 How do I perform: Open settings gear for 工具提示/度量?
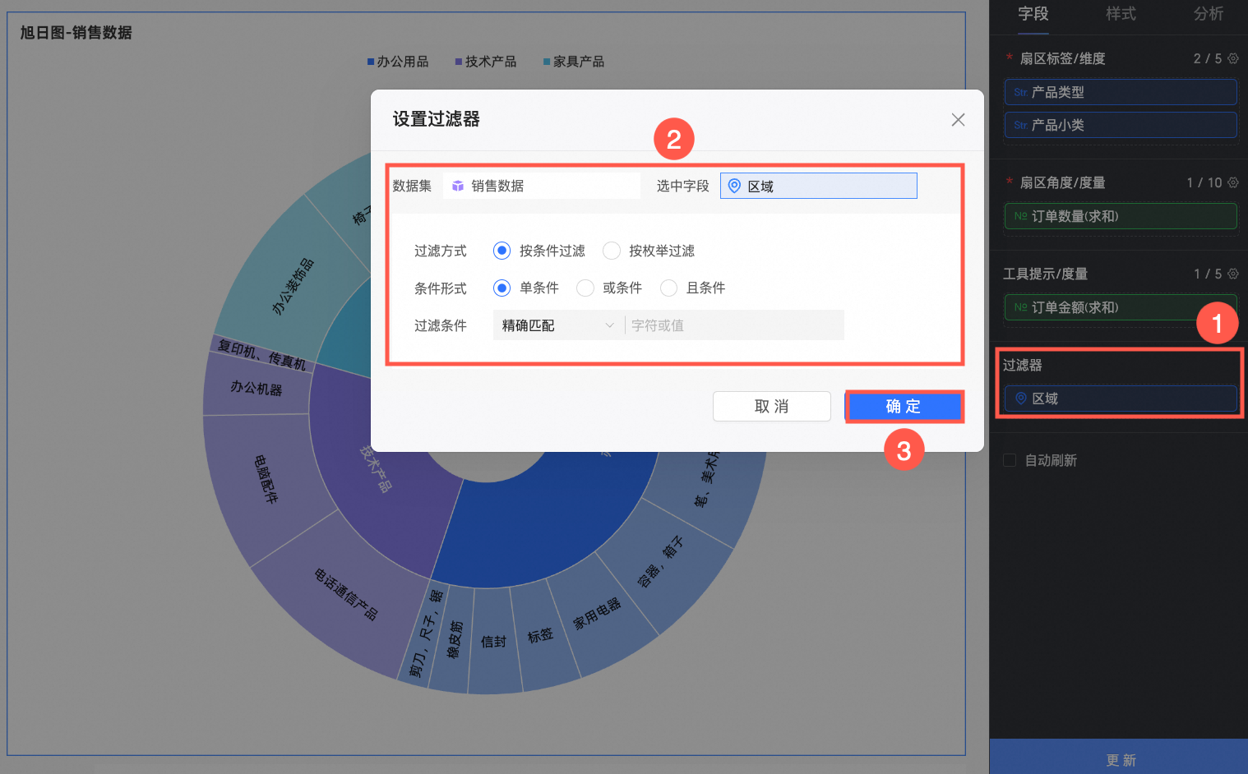point(1232,274)
